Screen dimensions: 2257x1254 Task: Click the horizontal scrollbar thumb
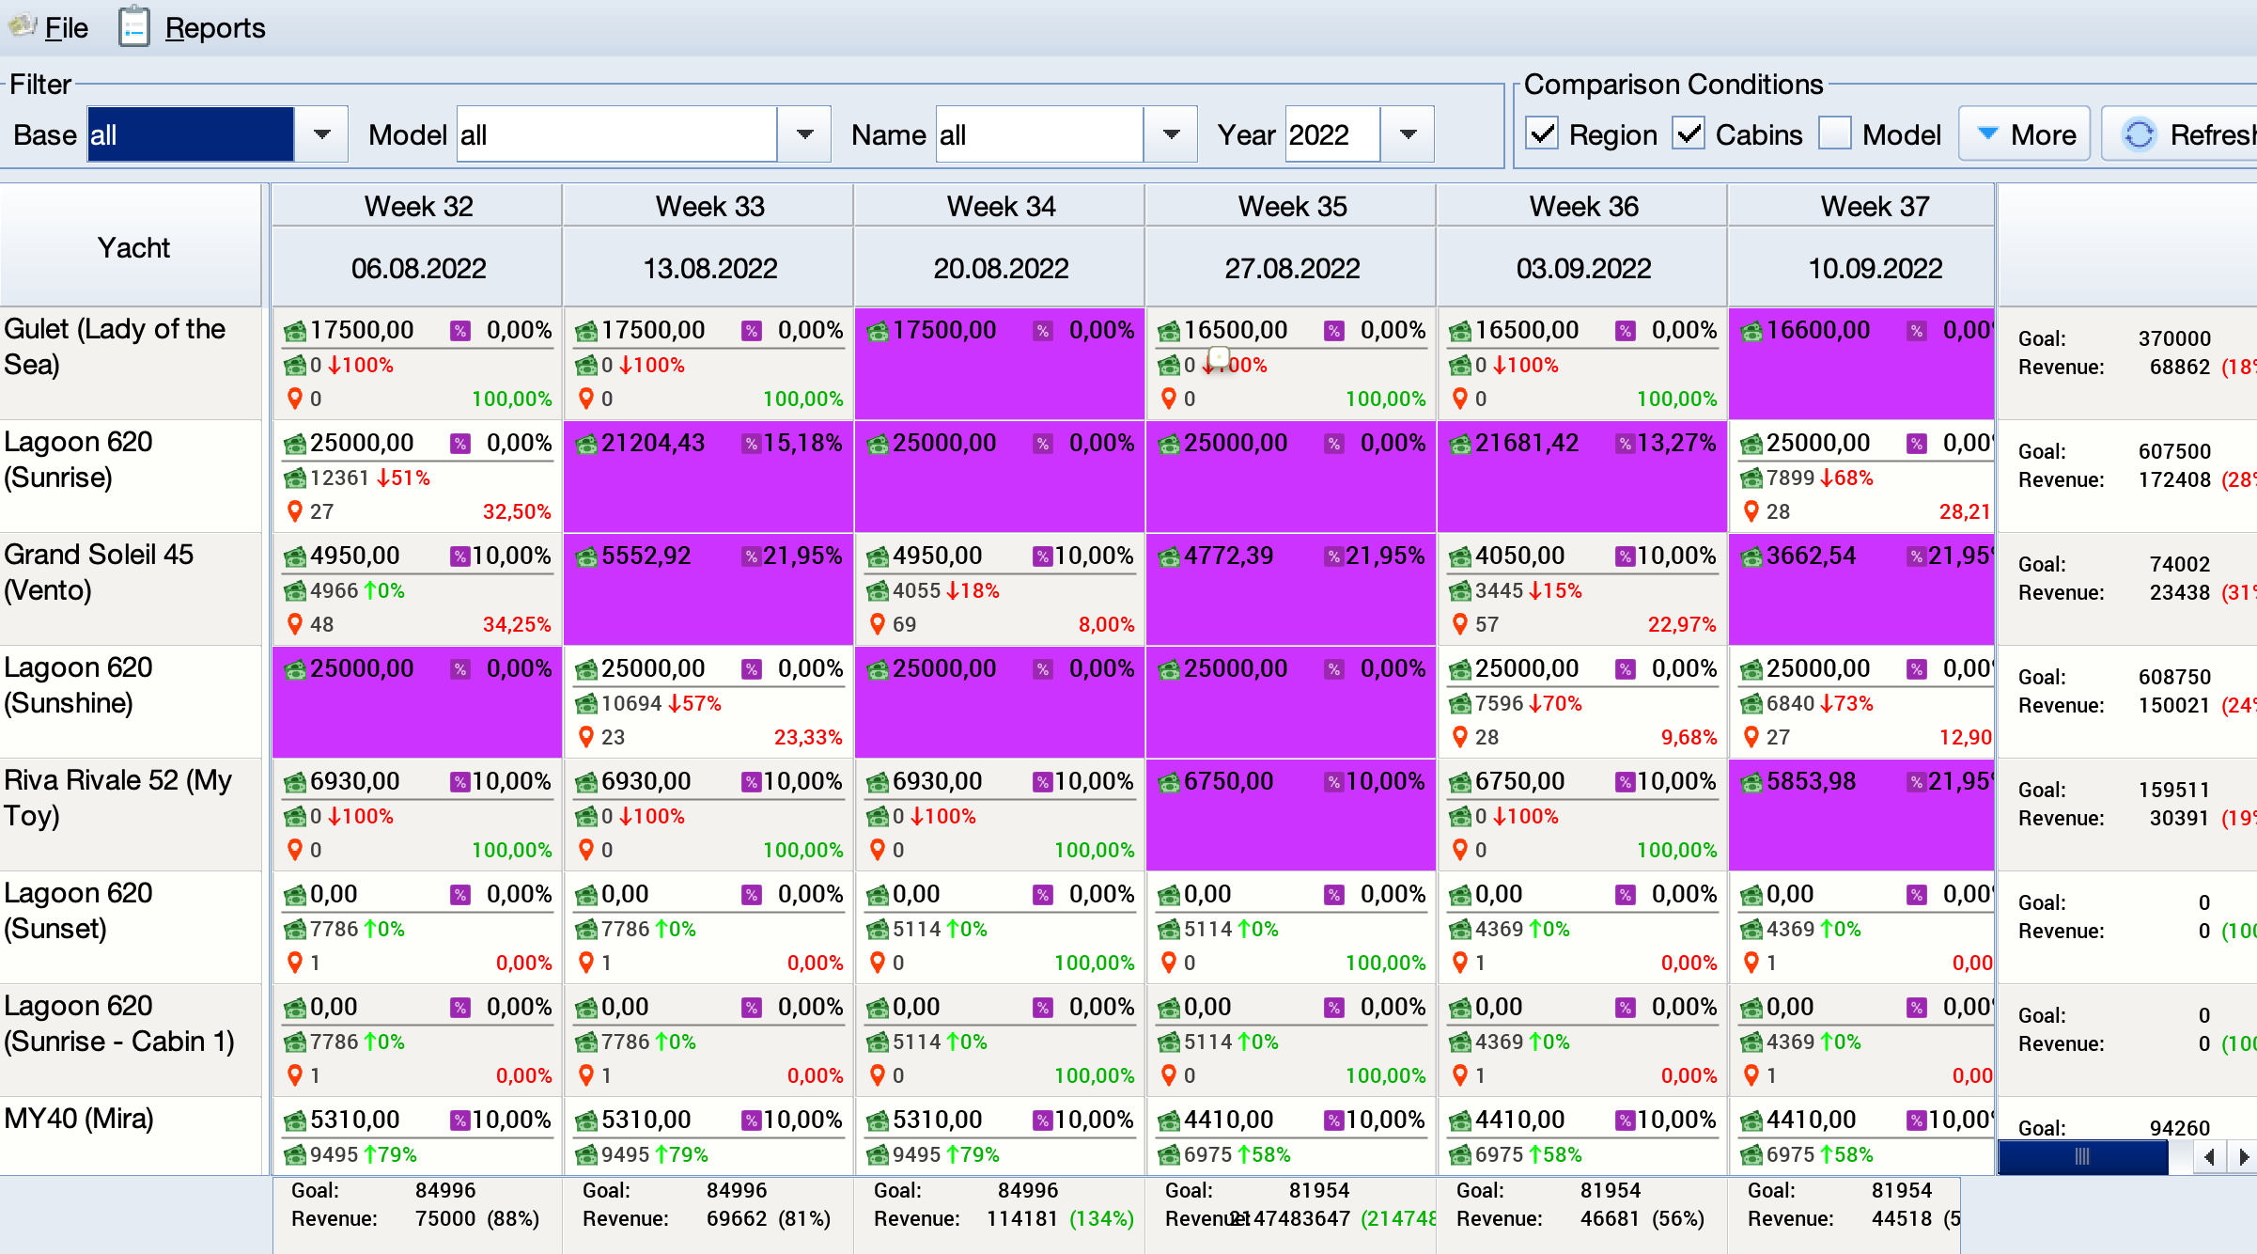2082,1156
